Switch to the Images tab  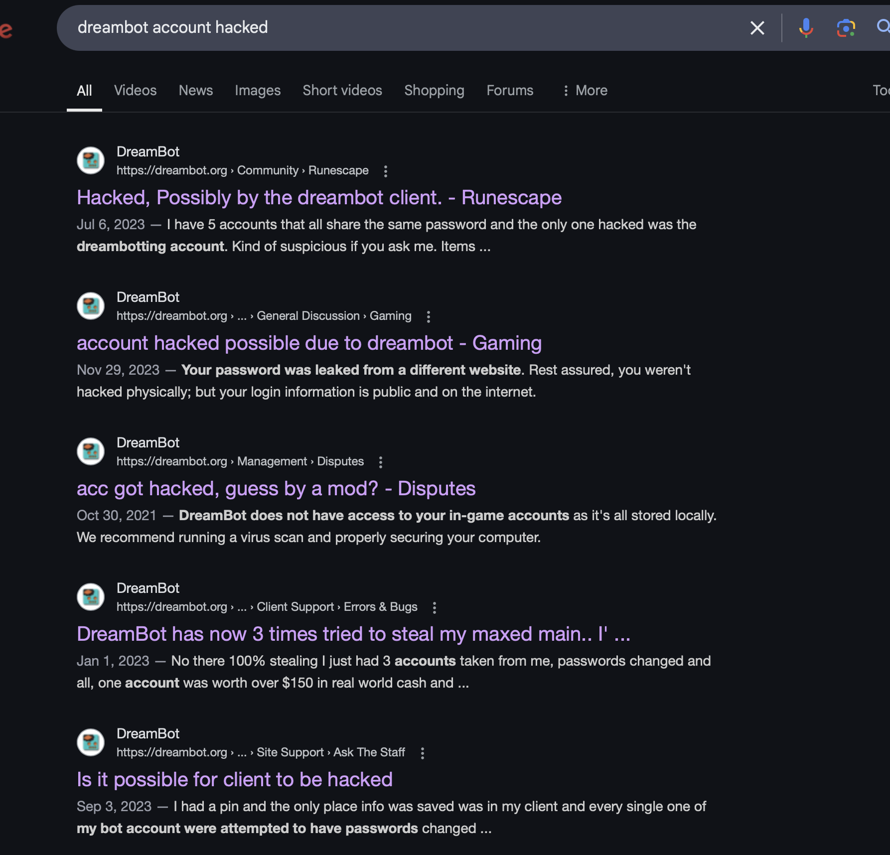click(x=258, y=90)
